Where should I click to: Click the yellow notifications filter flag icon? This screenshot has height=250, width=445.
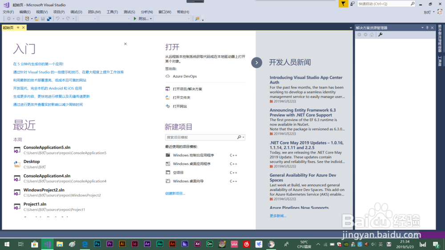click(x=343, y=4)
